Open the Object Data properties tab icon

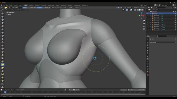[148, 69]
